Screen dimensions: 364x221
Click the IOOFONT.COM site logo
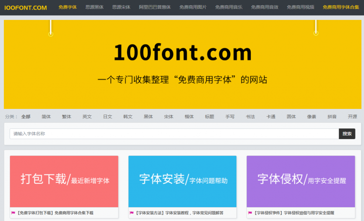click(26, 7)
